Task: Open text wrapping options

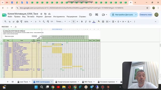Action: pos(124,22)
